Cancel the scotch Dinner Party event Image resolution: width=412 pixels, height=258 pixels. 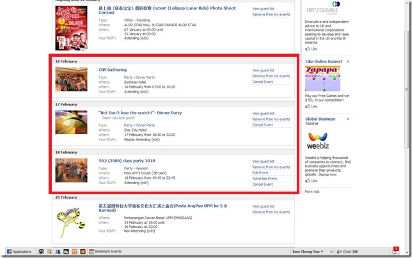pos(262,125)
